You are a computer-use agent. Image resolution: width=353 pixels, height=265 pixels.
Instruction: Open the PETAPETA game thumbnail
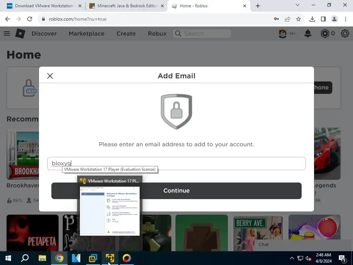32,233
